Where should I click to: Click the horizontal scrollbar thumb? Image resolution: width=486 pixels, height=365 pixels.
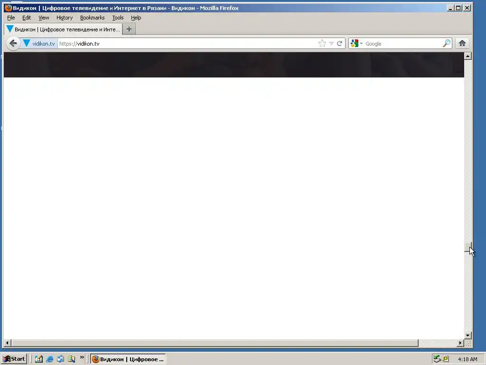tap(215, 343)
